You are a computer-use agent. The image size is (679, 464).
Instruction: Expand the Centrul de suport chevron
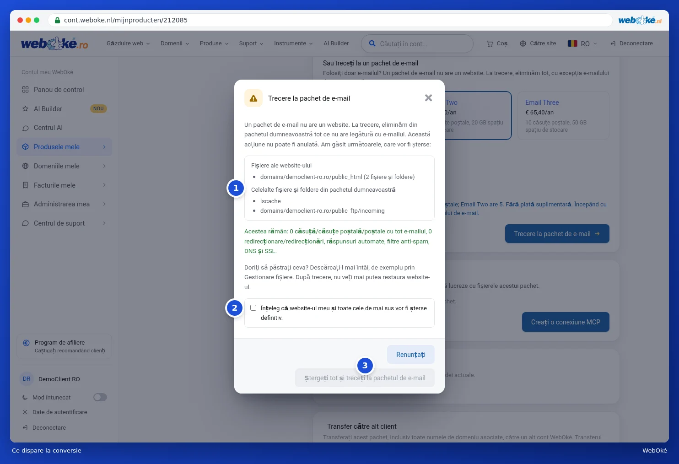[104, 223]
